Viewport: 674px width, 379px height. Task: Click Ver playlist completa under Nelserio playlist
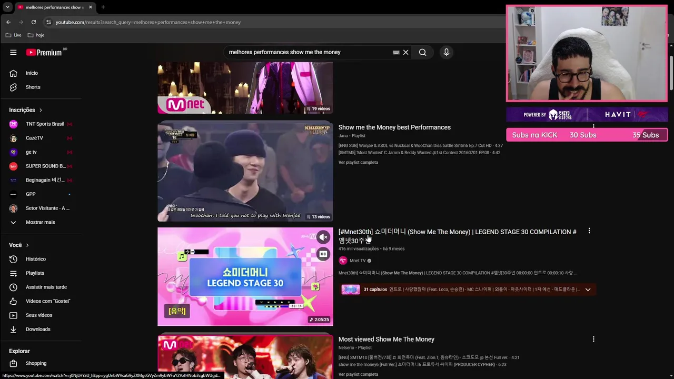click(358, 374)
